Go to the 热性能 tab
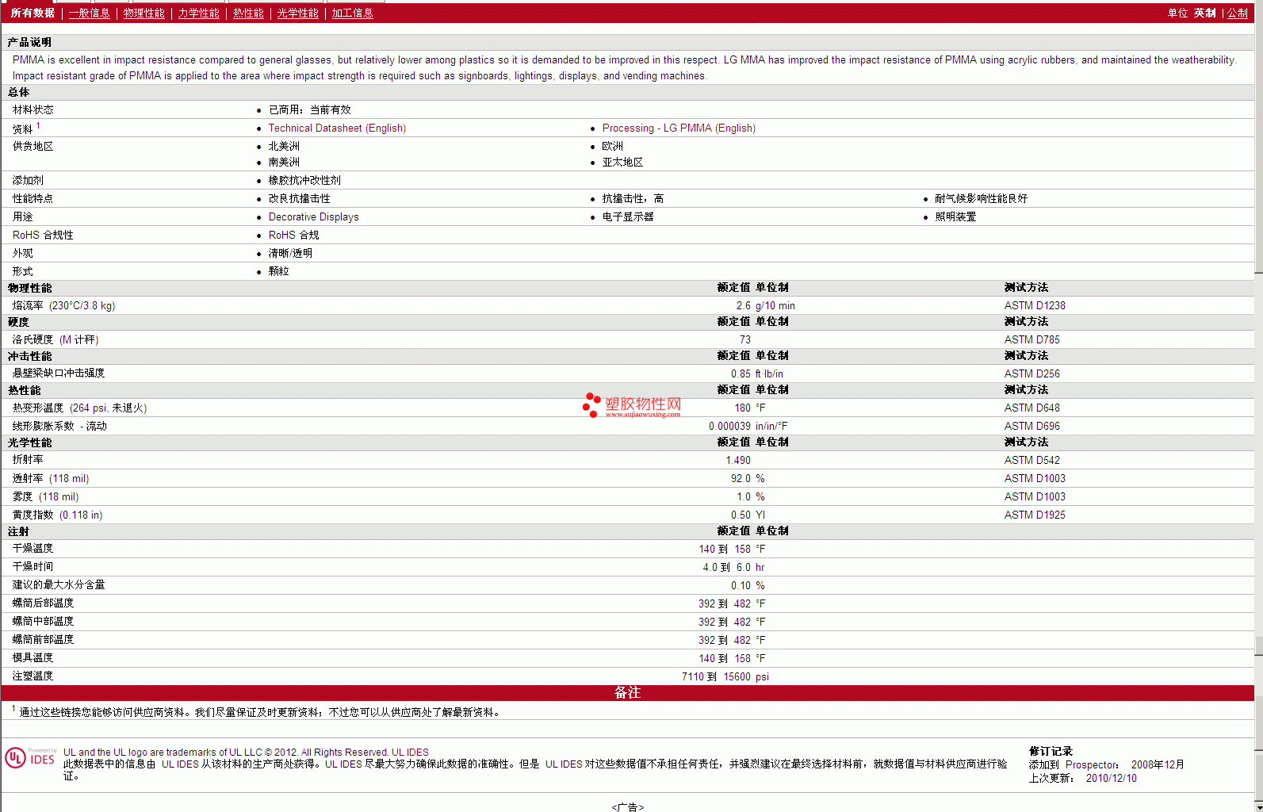The height and width of the screenshot is (812, 1263). [248, 13]
